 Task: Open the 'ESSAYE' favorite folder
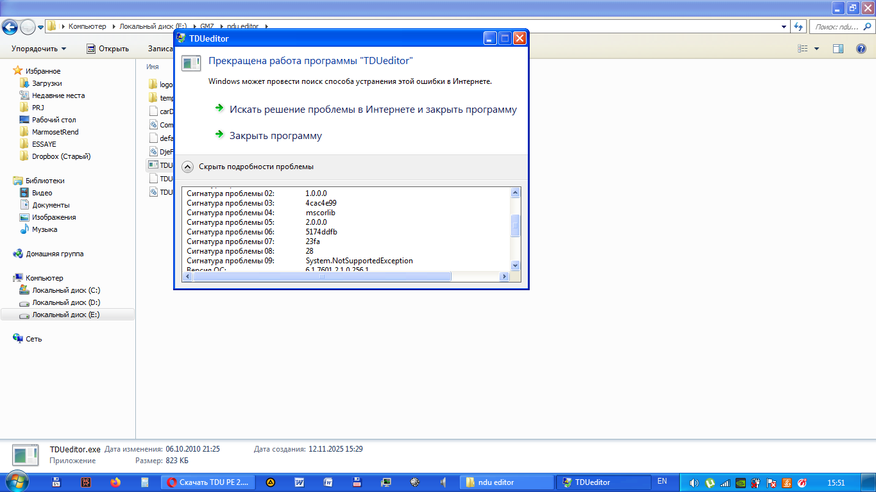coord(44,144)
